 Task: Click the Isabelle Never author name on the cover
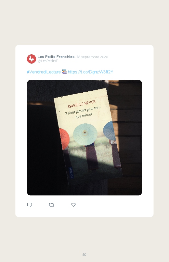tap(82, 104)
